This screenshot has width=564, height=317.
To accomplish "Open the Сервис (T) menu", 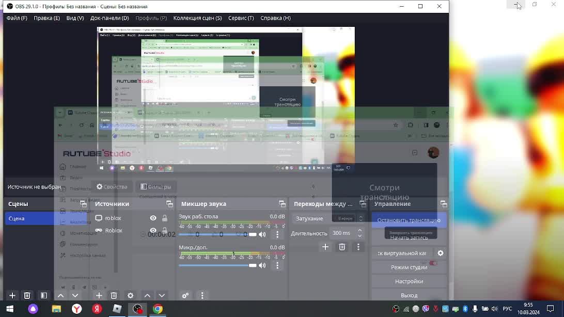I will pyautogui.click(x=241, y=18).
